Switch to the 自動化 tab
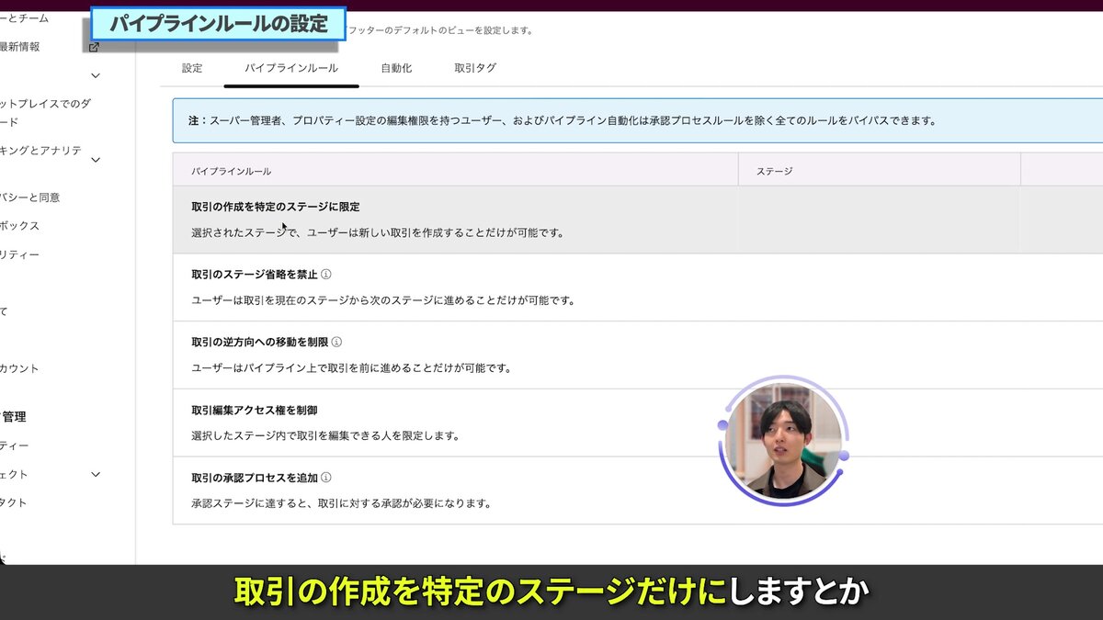1103x620 pixels. click(x=395, y=67)
